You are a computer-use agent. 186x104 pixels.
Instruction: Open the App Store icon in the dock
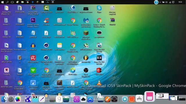[90, 99]
